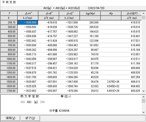Select the 1000.00 temperature row header
Screen dimensions: 146x122
tap(9, 59)
